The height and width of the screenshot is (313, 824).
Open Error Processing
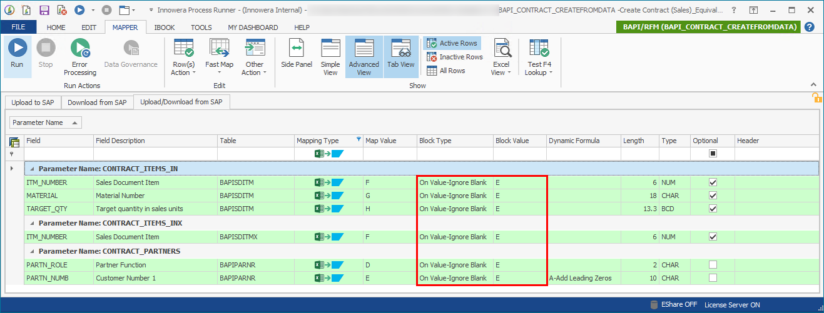click(79, 56)
